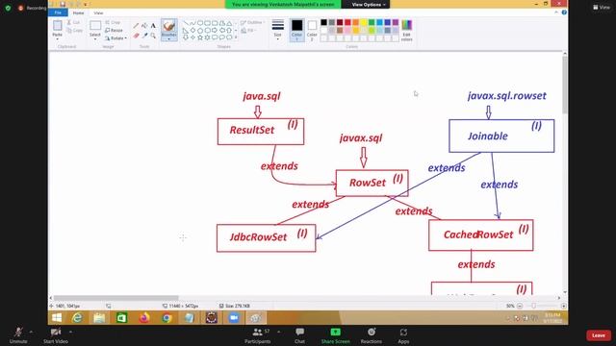The width and height of the screenshot is (616, 346).
Task: Click the Brushes tool icon
Action: click(169, 26)
